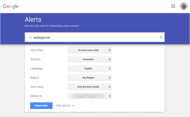Viewport: 190px width, 117px height.
Task: Click the 'Monitor the web for interesting new content' text
Action: [x=52, y=26]
